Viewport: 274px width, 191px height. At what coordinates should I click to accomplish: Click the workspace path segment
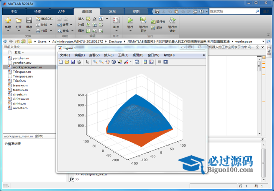(243, 41)
